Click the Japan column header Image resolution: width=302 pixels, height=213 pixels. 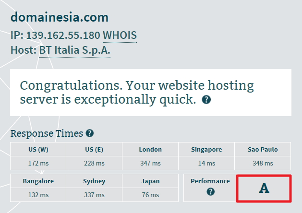(150, 181)
